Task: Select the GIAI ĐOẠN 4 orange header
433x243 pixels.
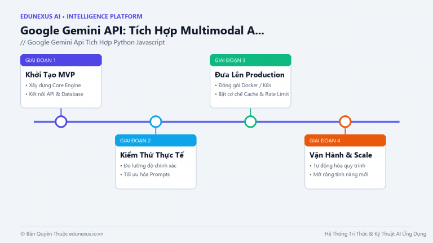Action: 345,141
